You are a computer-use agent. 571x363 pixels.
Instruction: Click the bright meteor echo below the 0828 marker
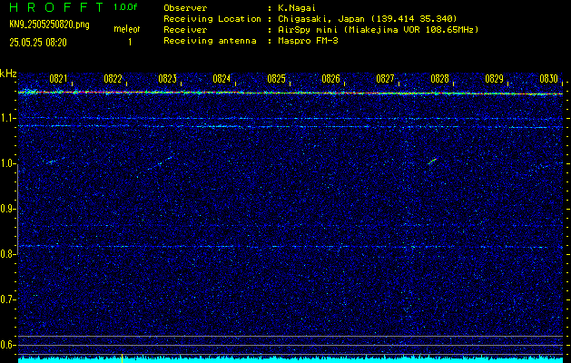pos(432,162)
